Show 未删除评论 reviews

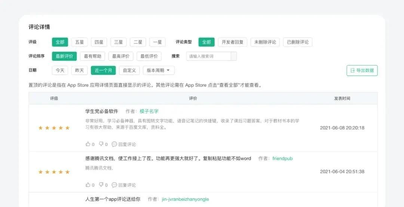(265, 42)
